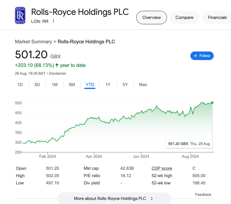Click the +203.10 (68.13%) year to date text

[x=50, y=65]
